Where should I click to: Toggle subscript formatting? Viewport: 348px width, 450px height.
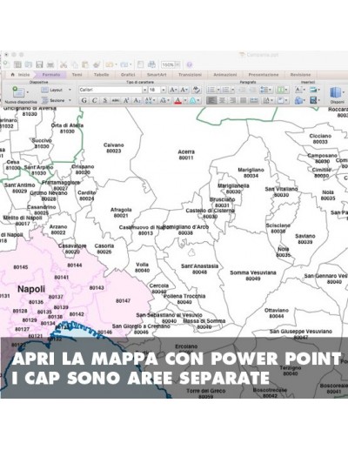pos(137,100)
